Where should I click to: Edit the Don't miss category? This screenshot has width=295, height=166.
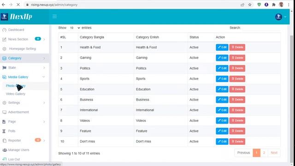[x=222, y=142]
